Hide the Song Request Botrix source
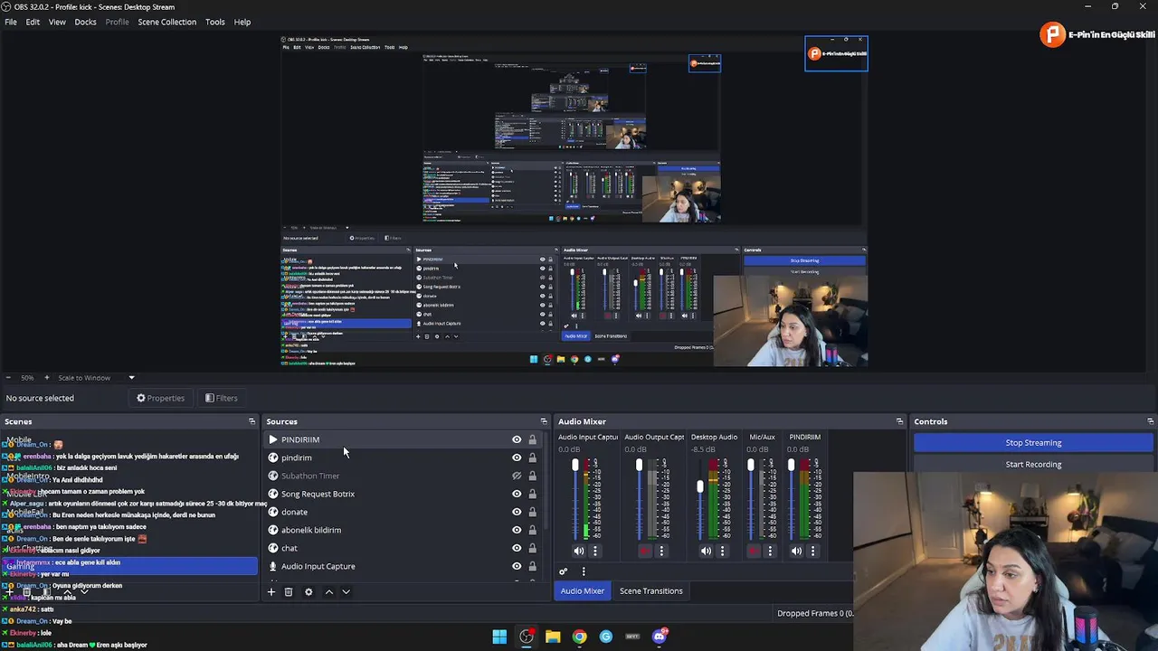1158x651 pixels. pyautogui.click(x=517, y=494)
